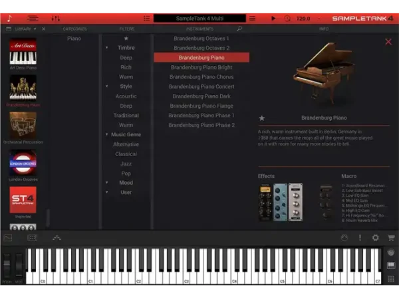This screenshot has width=399, height=299.
Task: Select the Brandenburg Piano library thumbnail
Action: (x=23, y=88)
